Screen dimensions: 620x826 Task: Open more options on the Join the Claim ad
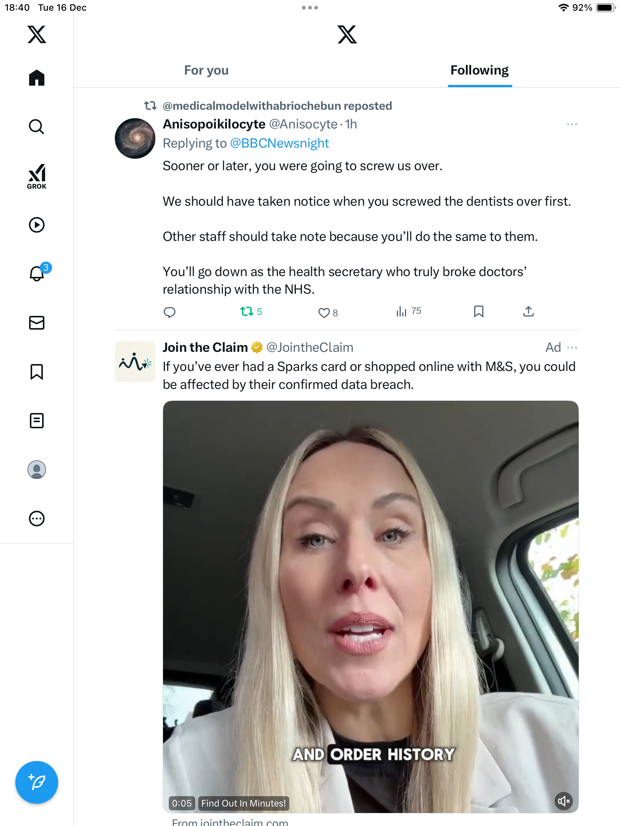(572, 348)
